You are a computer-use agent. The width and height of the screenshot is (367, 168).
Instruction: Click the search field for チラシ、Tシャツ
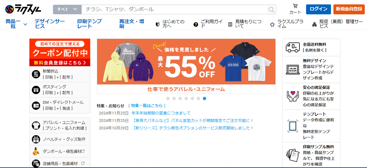[175, 9]
